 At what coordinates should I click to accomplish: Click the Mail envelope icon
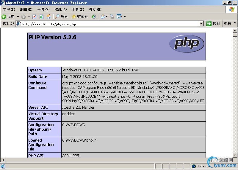[x=103, y=17]
